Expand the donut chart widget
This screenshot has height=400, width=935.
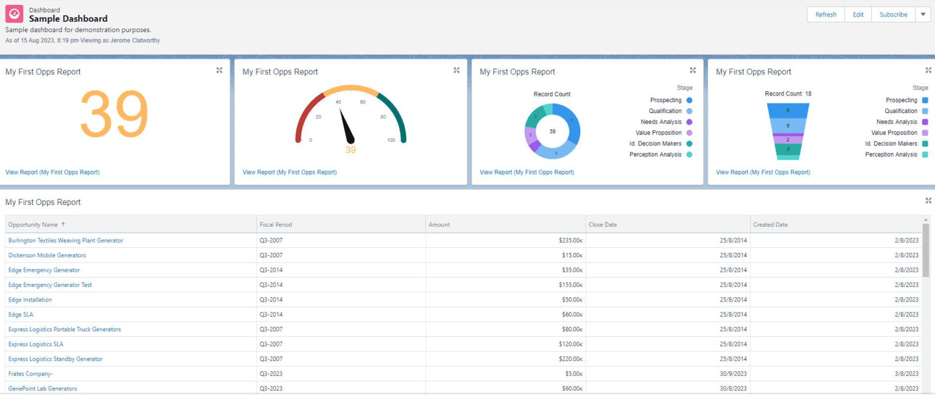pyautogui.click(x=693, y=69)
